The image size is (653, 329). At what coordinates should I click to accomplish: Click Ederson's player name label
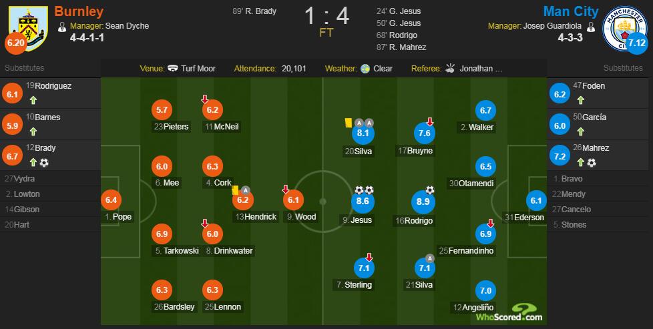pyautogui.click(x=529, y=218)
